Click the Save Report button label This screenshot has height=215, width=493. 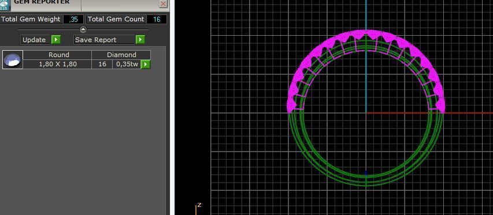coord(104,40)
